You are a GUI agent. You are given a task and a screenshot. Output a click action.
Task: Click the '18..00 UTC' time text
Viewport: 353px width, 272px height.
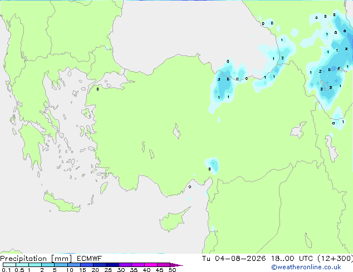point(292,259)
